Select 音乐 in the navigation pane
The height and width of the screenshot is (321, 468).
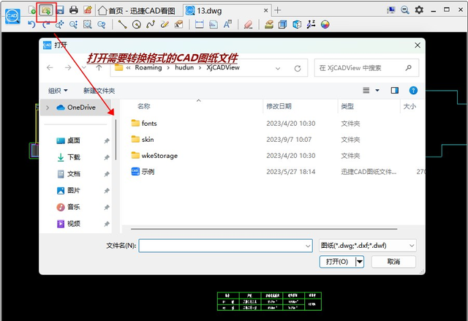[74, 207]
